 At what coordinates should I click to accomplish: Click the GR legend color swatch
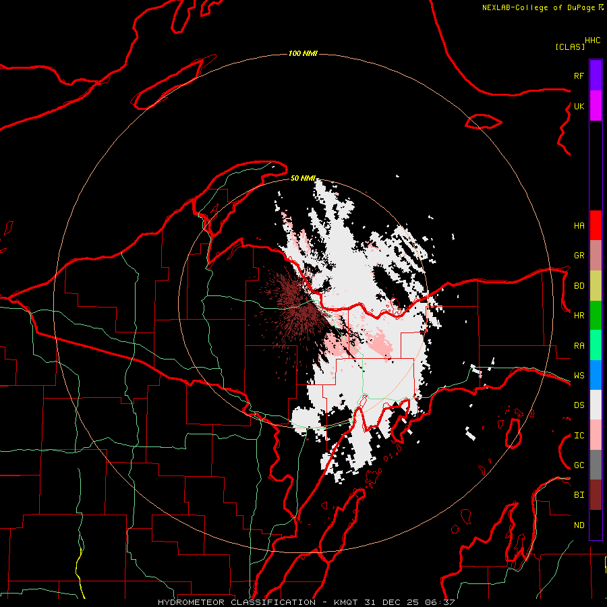point(596,255)
